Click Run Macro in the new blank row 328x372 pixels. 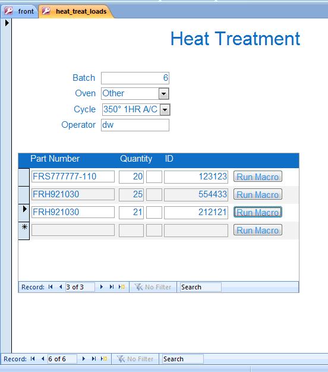[x=258, y=230]
